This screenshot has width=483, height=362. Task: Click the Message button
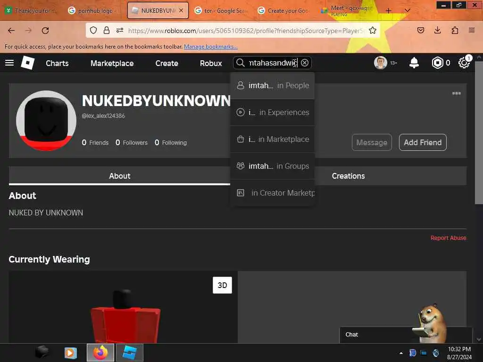click(372, 142)
